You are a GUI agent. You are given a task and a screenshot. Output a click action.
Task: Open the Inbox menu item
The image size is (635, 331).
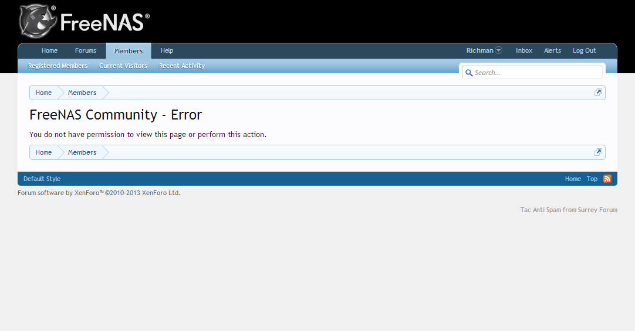[524, 50]
